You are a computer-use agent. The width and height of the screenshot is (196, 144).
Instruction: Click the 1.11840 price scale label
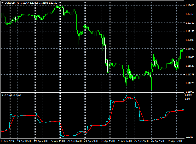[190, 49]
